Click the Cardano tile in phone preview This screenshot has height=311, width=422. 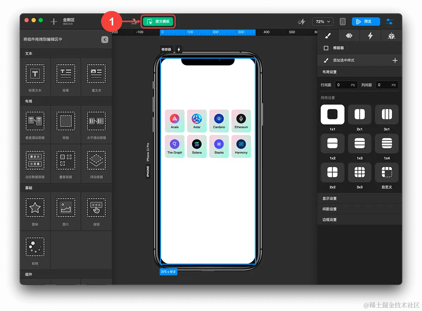coord(219,121)
